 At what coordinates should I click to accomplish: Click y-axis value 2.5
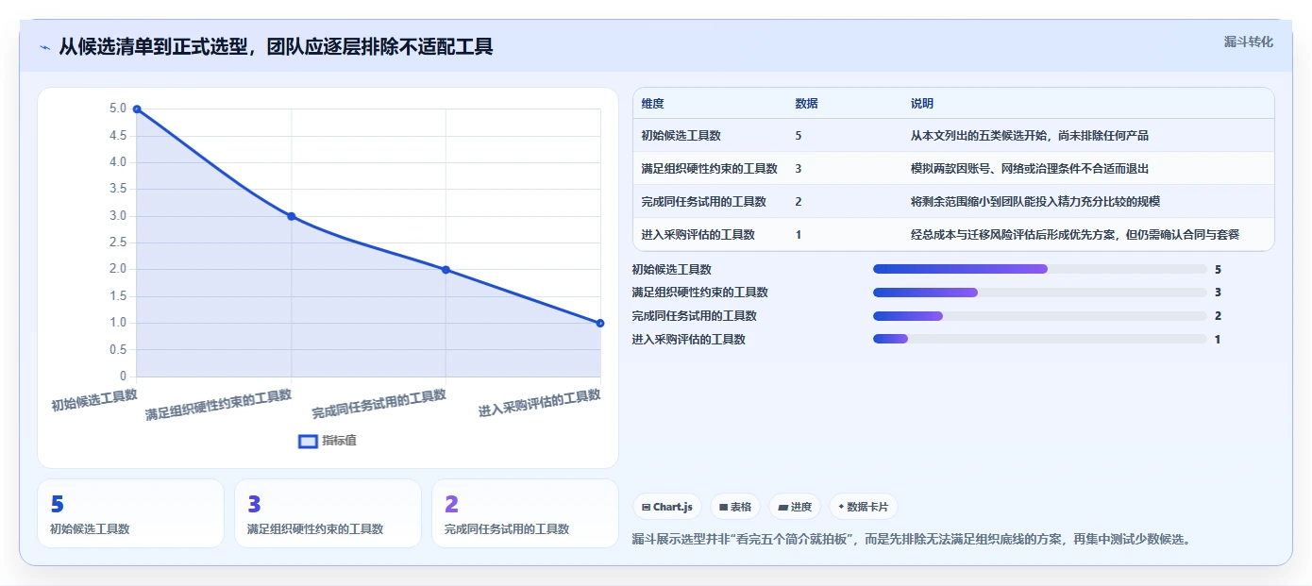pos(117,243)
